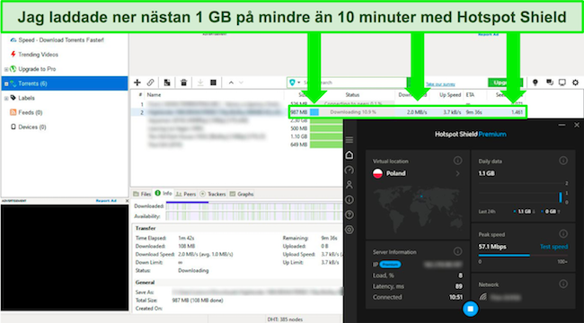Click the Add Torrent plus icon
Screen dimensions: 584x323
pos(137,83)
